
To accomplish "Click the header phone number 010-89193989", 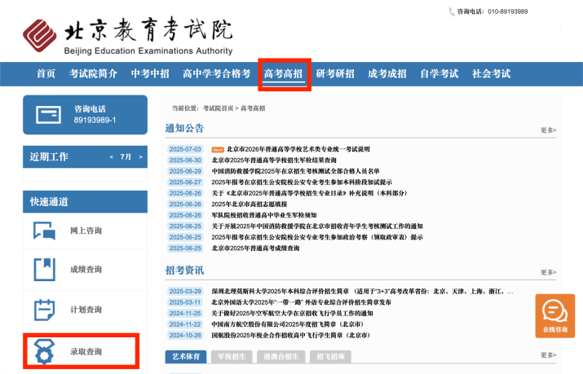I will coord(507,11).
